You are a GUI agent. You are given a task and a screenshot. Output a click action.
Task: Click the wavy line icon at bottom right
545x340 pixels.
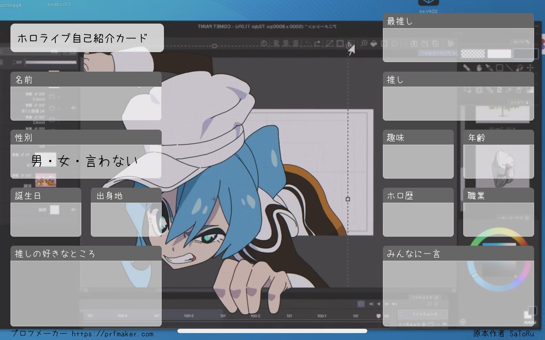[530, 322]
